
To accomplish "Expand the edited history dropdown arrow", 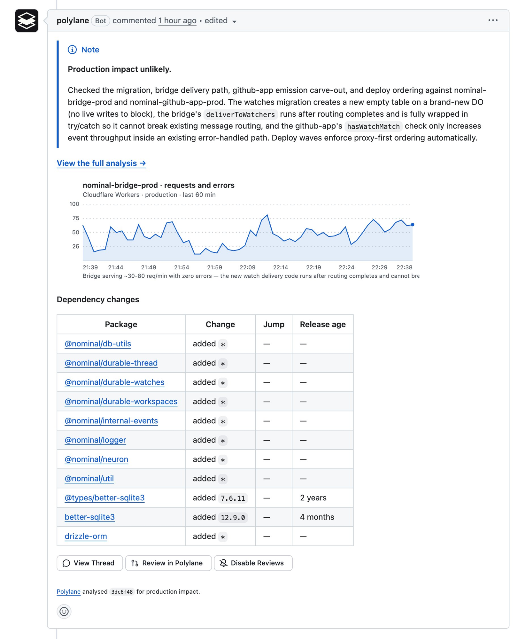I will click(x=234, y=21).
